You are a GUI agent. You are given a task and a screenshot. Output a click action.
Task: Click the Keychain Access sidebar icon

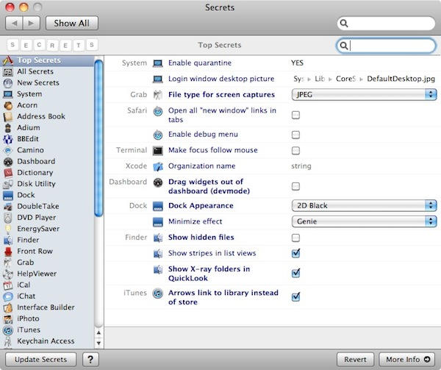(x=8, y=341)
